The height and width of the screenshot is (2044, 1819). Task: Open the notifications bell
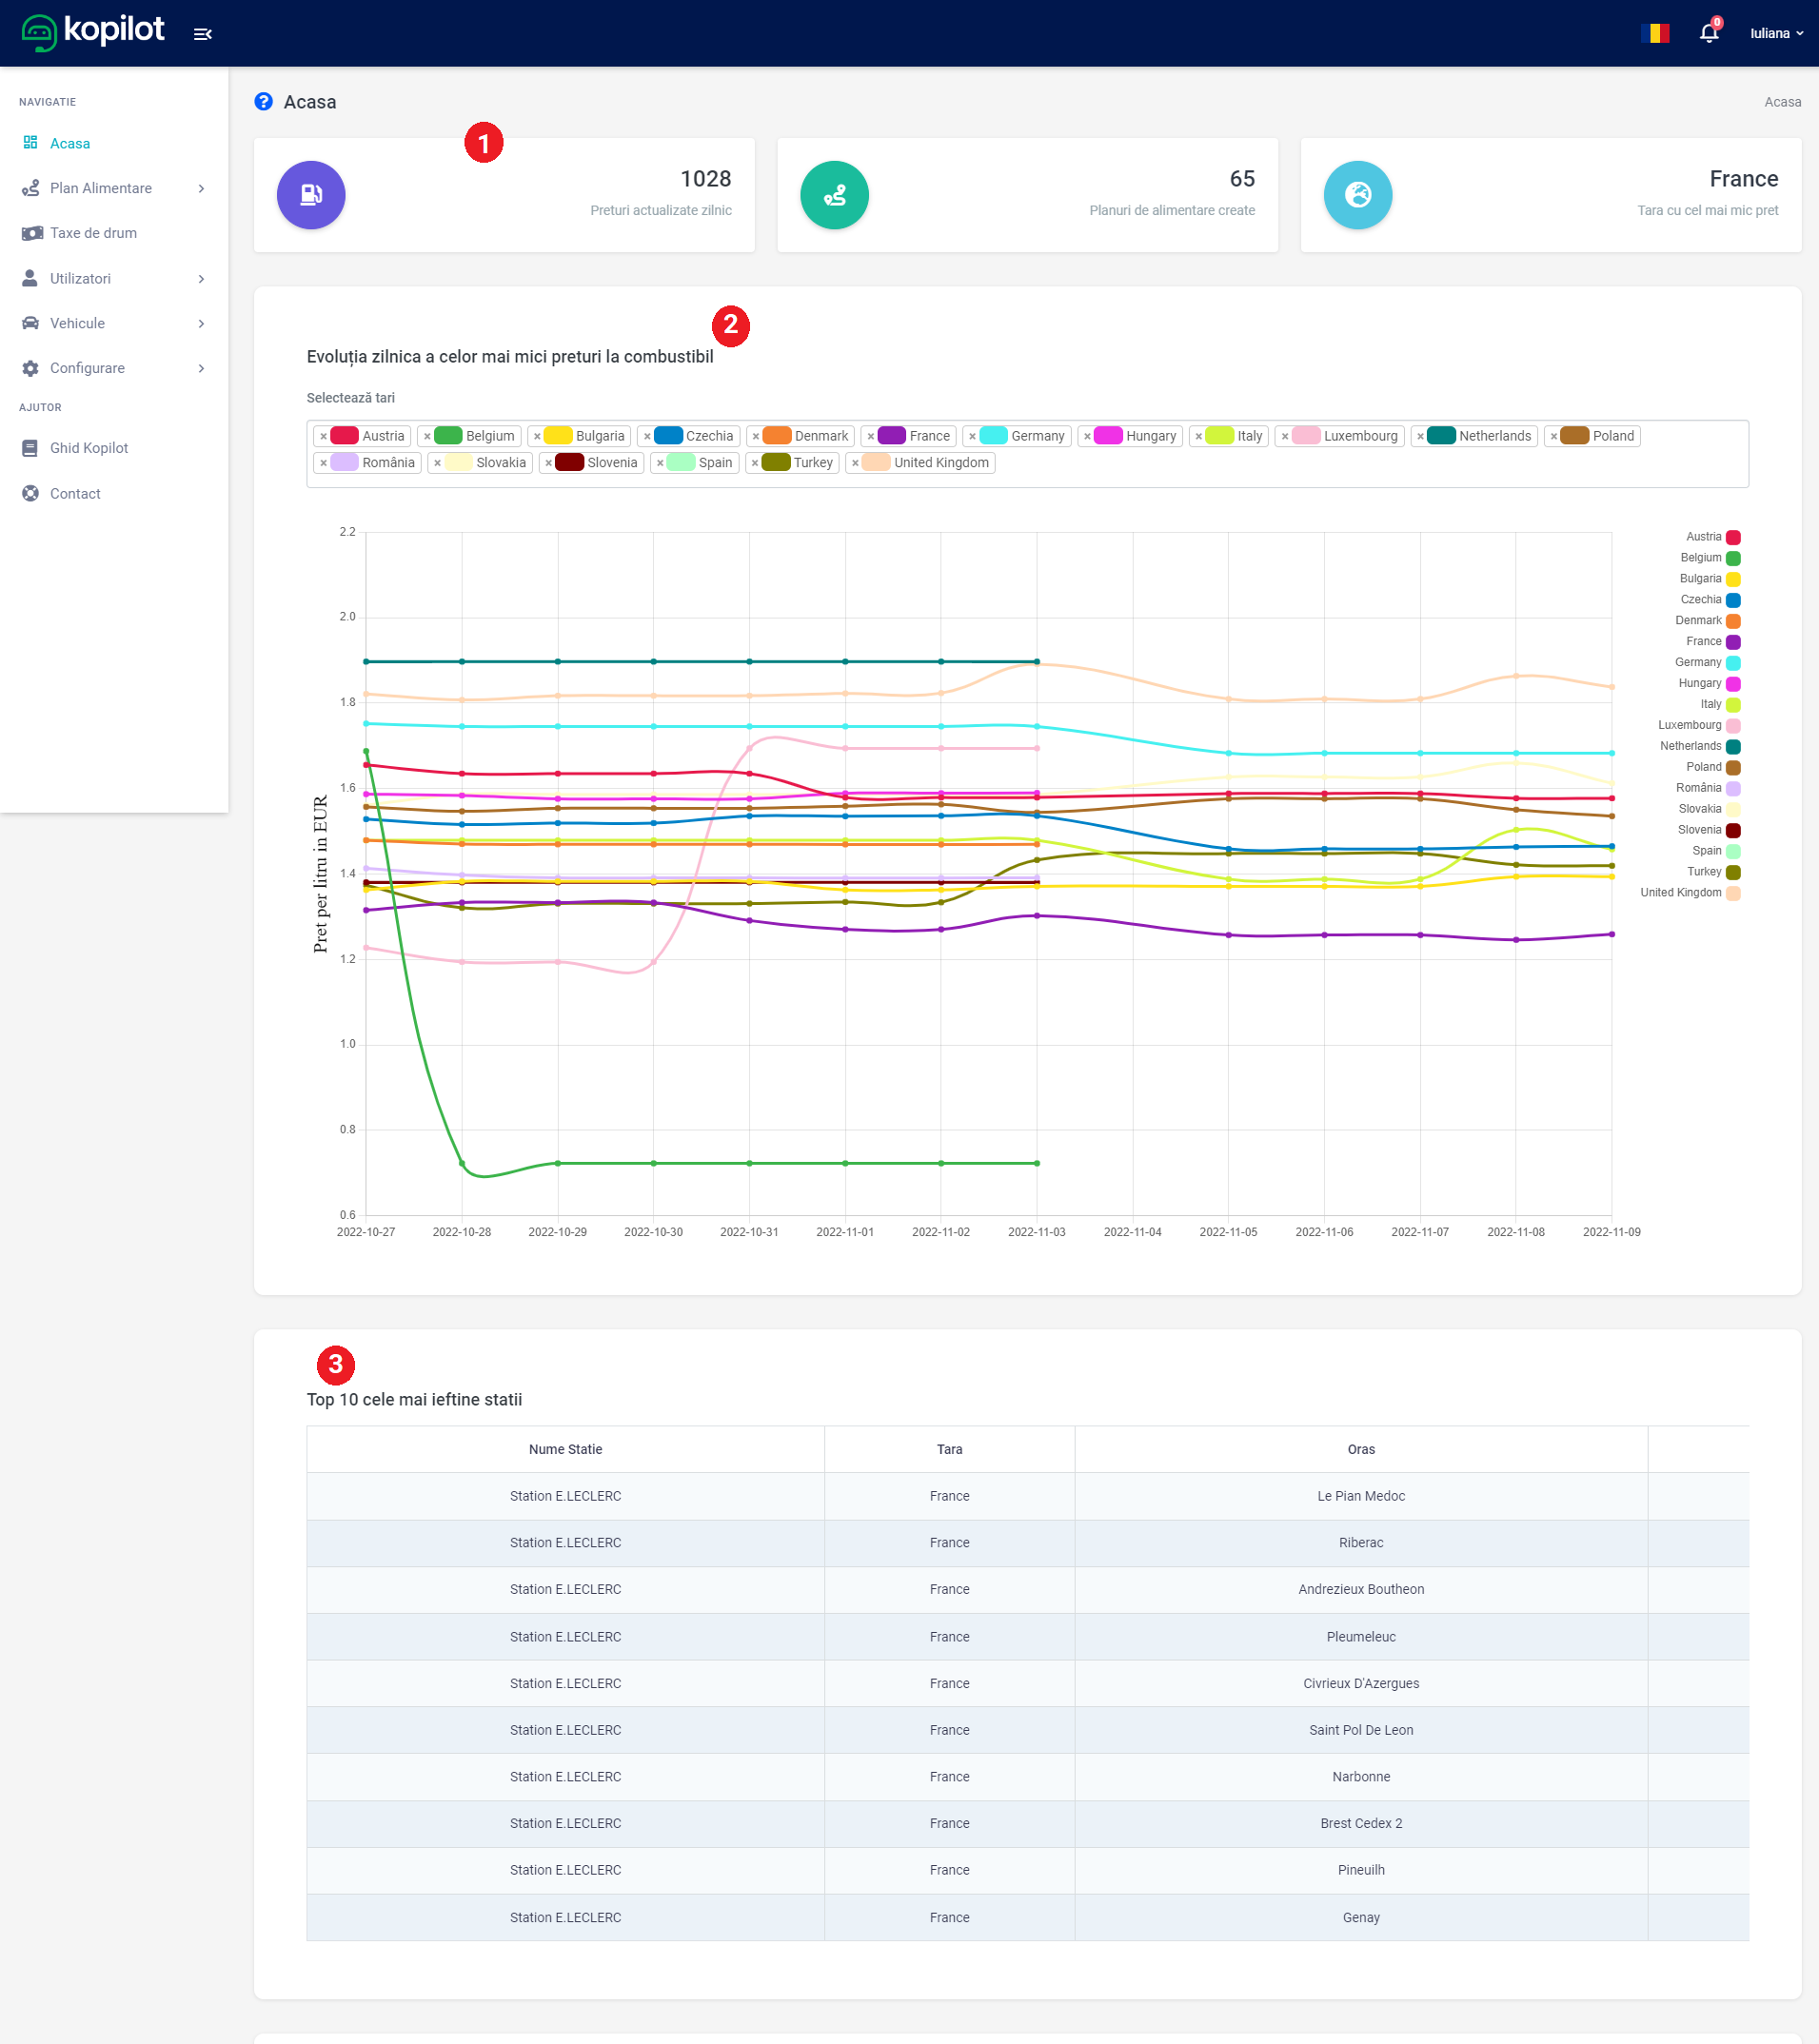point(1708,33)
